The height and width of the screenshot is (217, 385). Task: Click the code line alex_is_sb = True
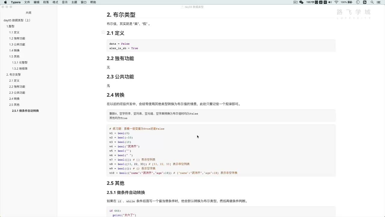124,48
